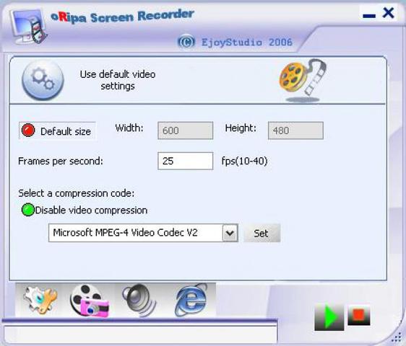Image resolution: width=406 pixels, height=346 pixels.
Task: Expand the compression codec dropdown arrow
Action: pos(230,233)
